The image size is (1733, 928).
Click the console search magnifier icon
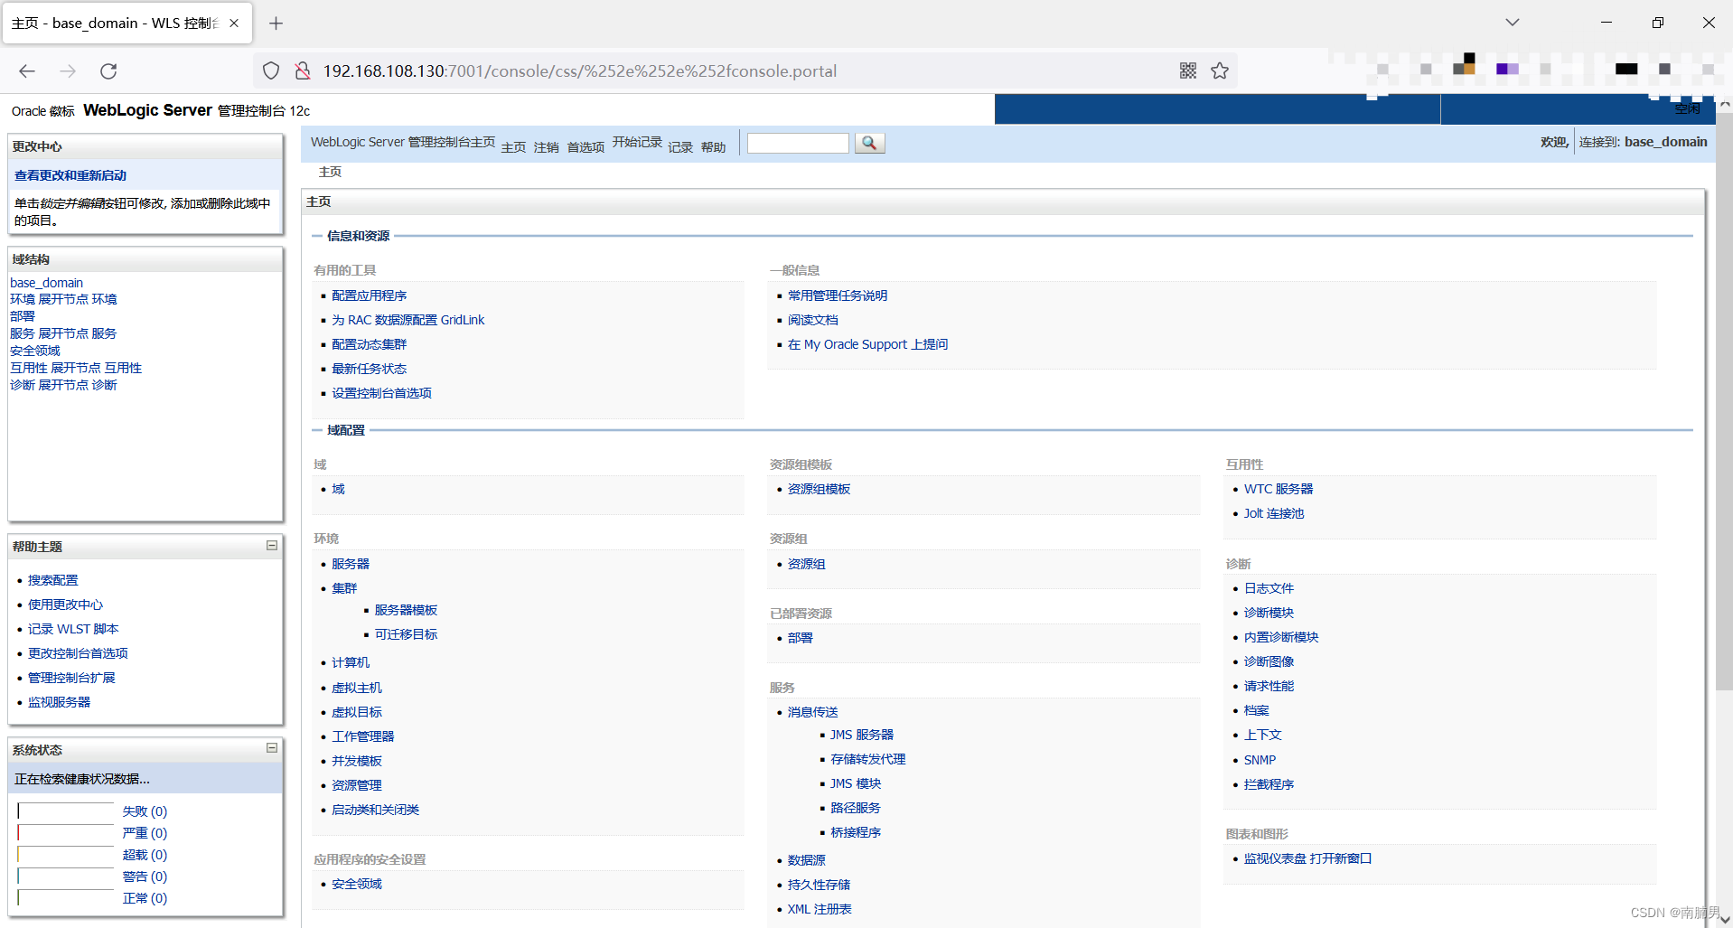867,143
